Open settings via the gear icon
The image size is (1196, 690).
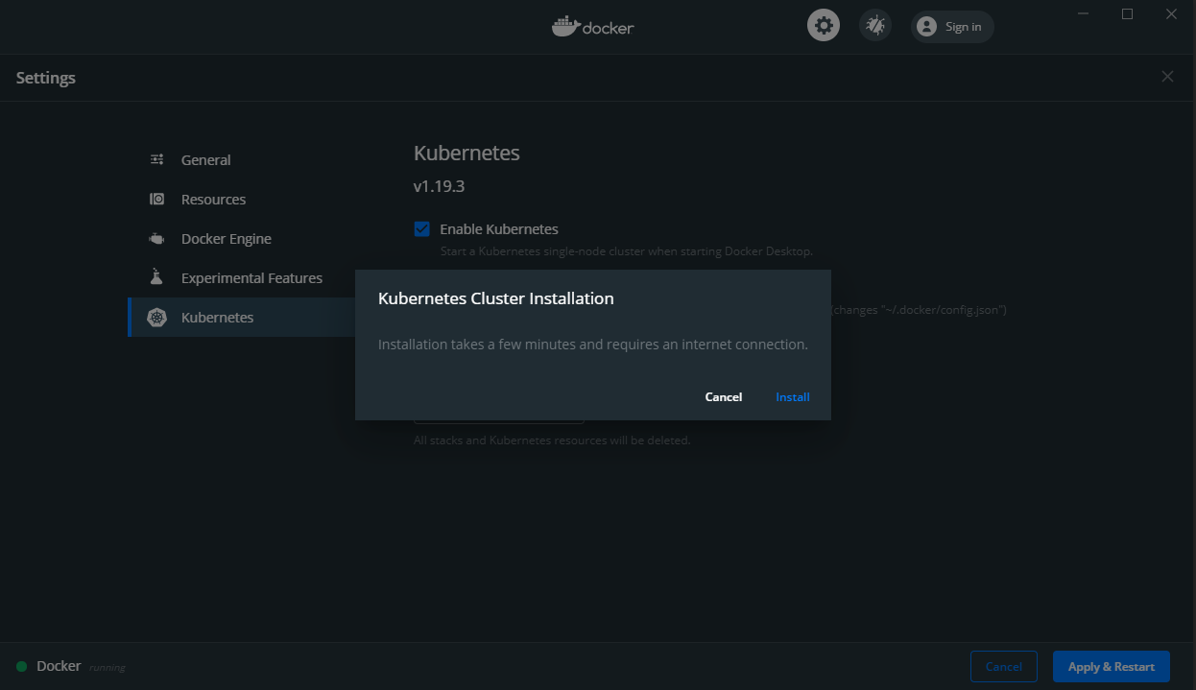(823, 26)
